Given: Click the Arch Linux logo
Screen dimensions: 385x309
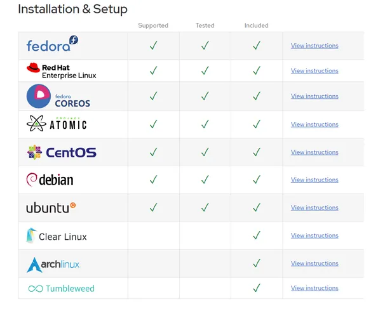Looking at the screenshot, I should click(53, 265).
